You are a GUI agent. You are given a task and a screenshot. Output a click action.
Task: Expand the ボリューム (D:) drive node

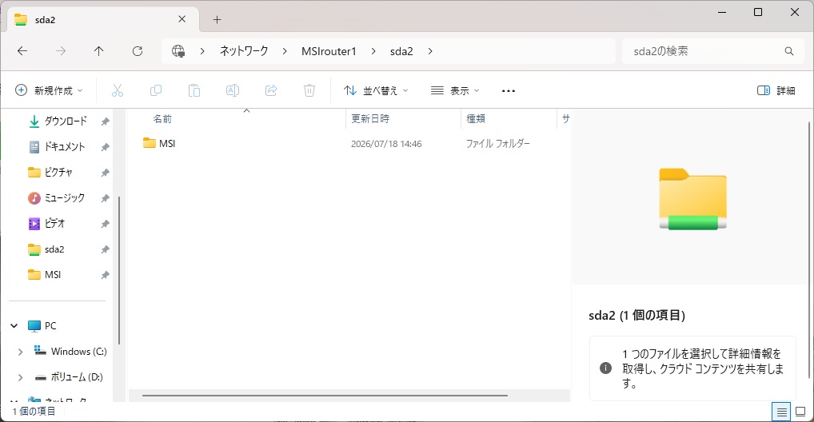pyautogui.click(x=20, y=377)
